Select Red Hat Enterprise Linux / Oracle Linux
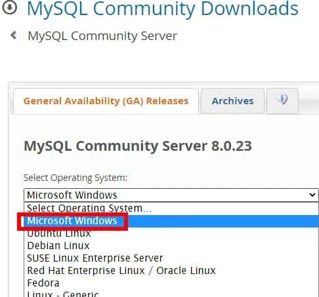319x297 pixels. tap(171, 271)
